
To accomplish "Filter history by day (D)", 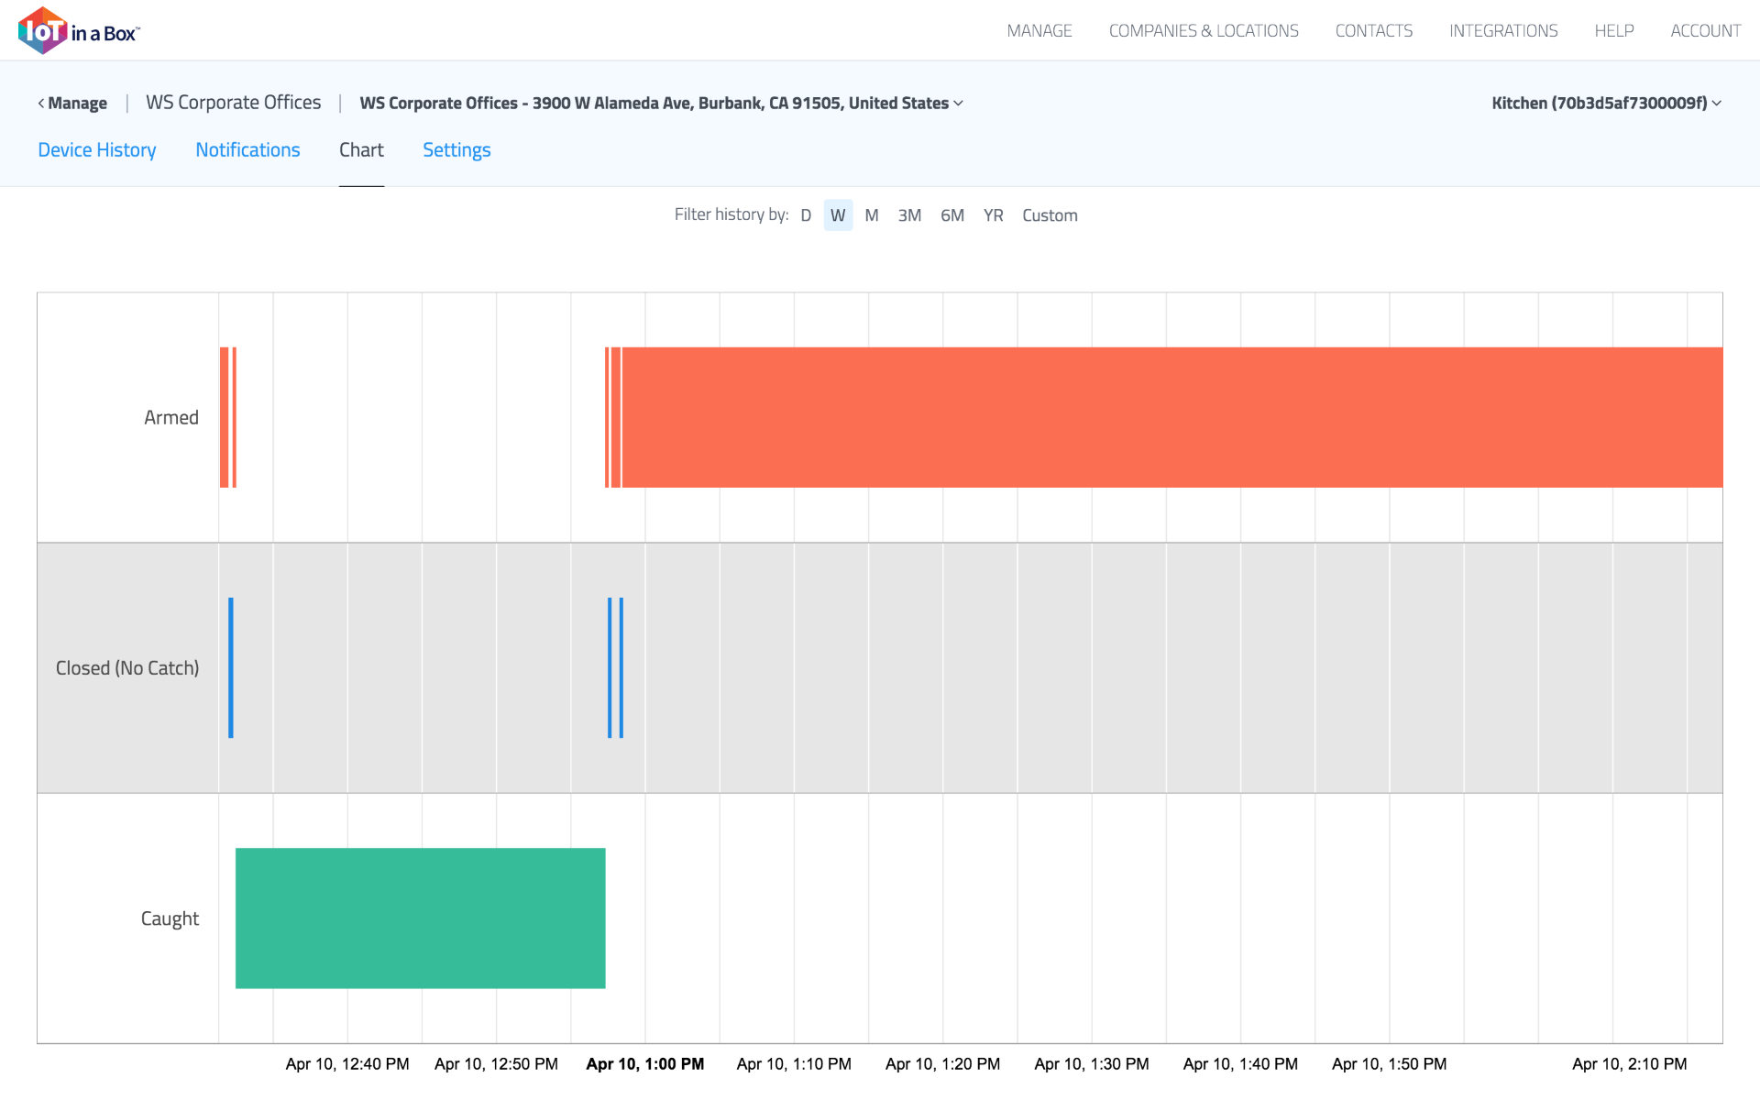I will (806, 215).
